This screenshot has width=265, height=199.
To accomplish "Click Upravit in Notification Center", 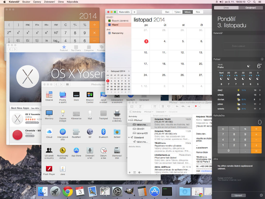I will click(x=238, y=195).
